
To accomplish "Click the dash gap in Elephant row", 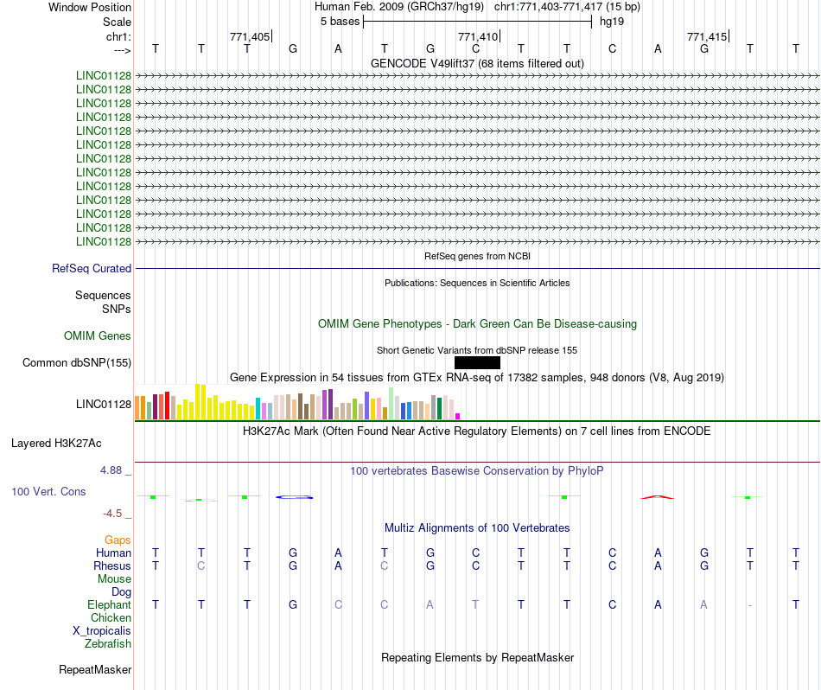I will tap(750, 605).
